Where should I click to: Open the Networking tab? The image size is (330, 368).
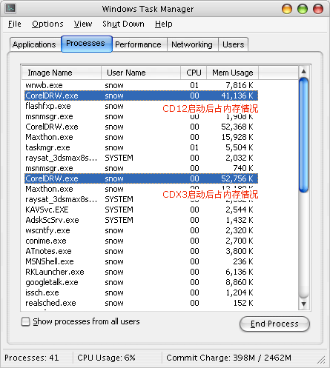point(193,44)
